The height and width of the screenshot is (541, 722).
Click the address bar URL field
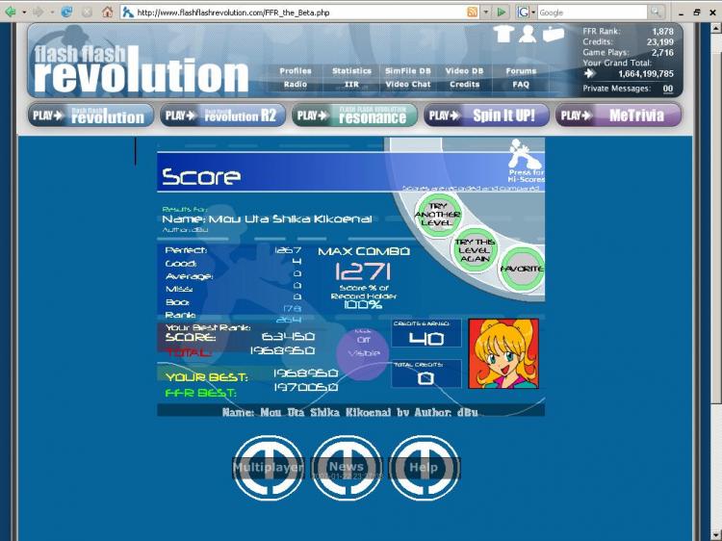295,13
